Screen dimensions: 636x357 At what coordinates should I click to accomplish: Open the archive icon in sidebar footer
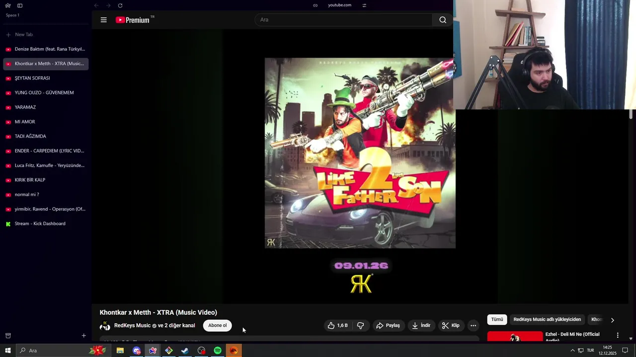[8, 336]
